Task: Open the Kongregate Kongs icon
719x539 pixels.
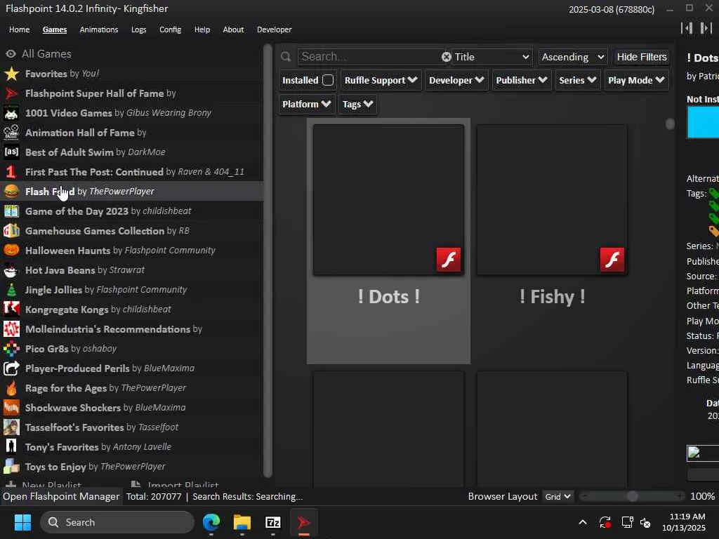Action: coord(11,310)
